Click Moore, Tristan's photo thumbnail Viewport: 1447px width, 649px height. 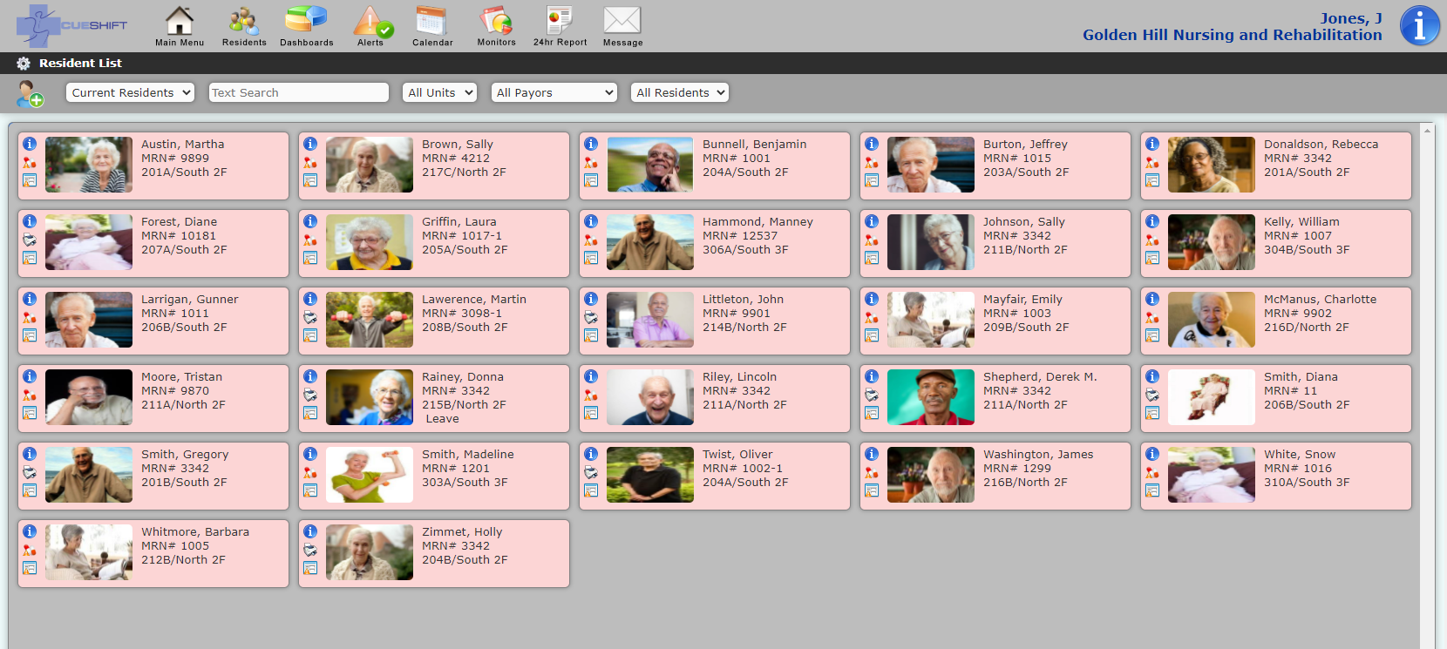pos(89,397)
